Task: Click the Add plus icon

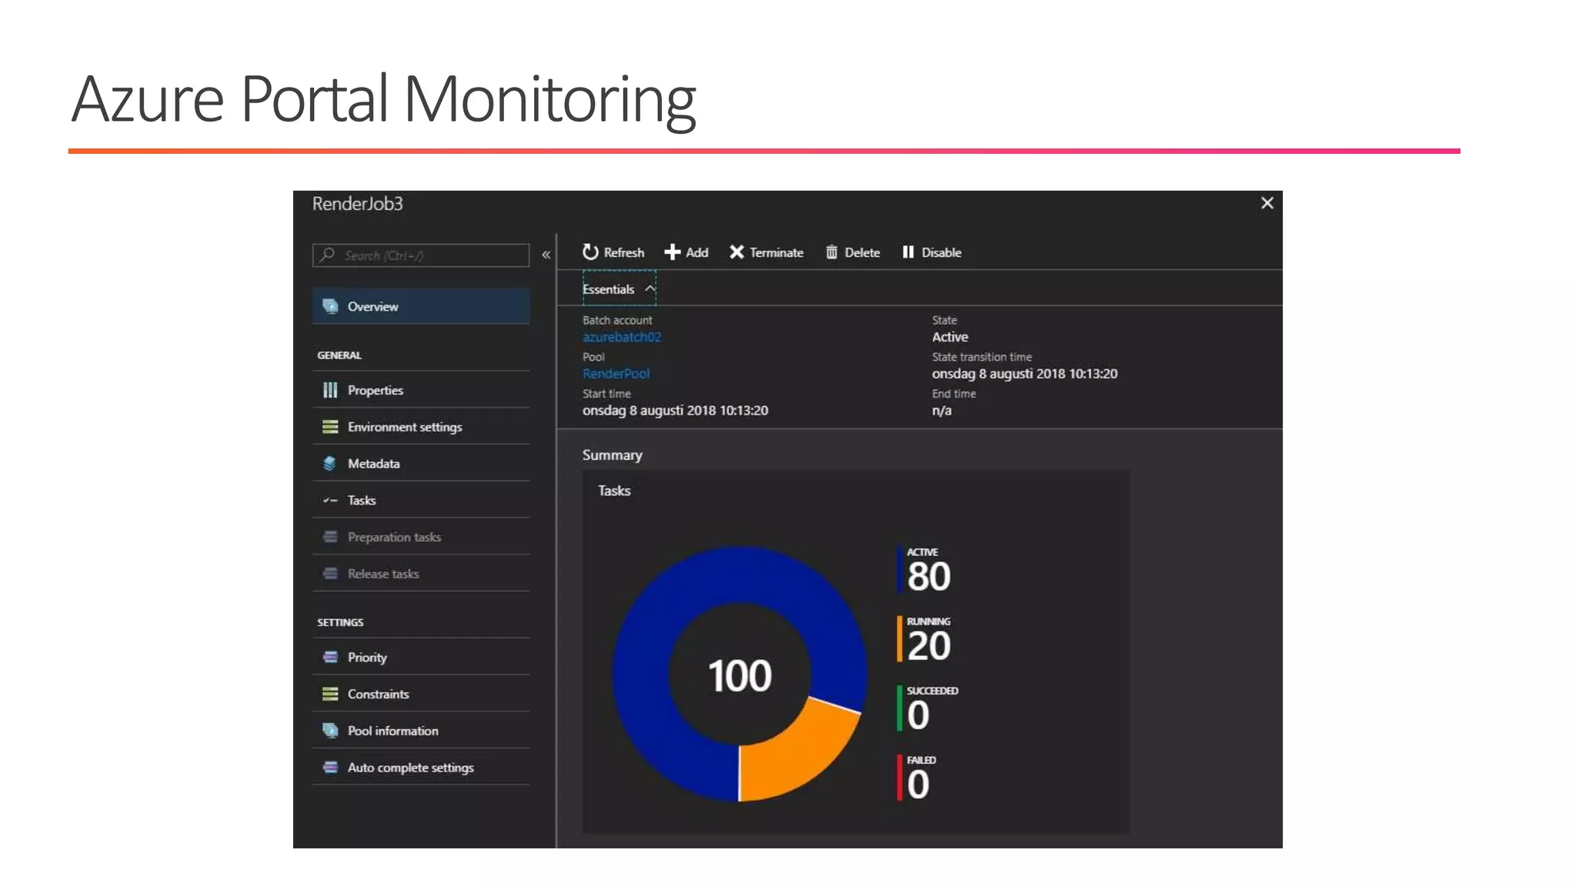Action: pos(672,252)
